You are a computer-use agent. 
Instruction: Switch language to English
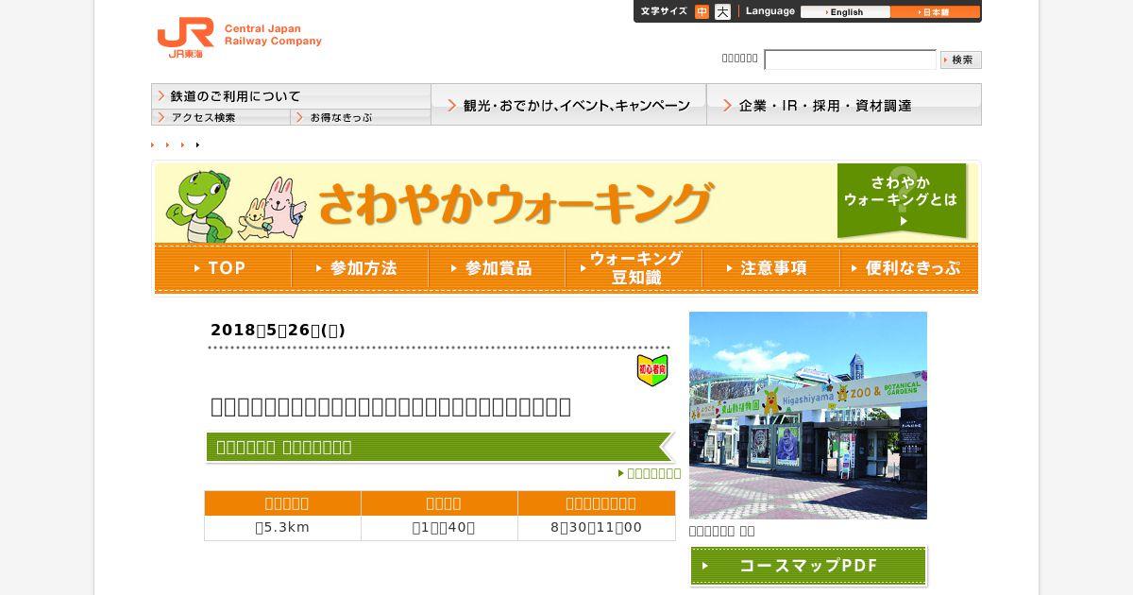[x=845, y=12]
